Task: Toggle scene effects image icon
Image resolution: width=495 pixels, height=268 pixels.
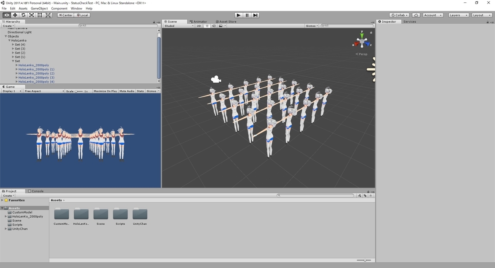Action: [x=222, y=26]
